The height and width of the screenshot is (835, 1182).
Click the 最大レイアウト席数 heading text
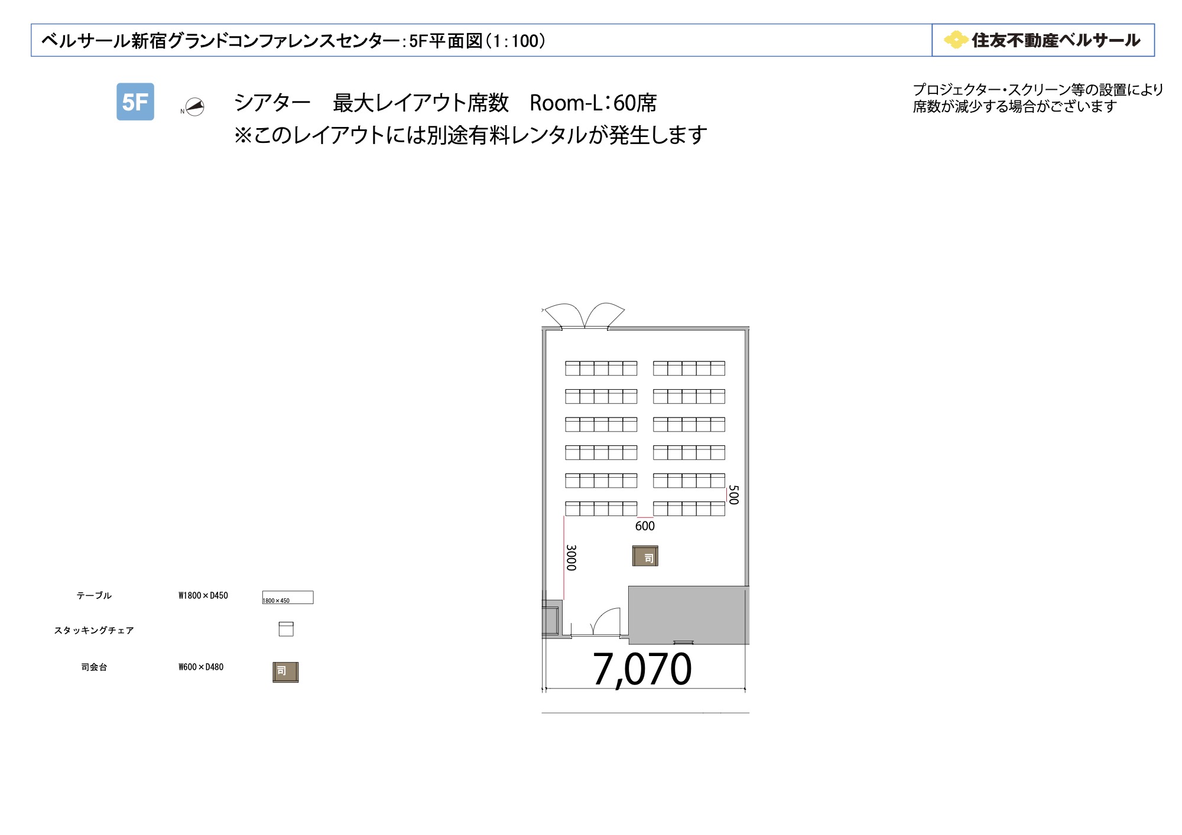pos(421,103)
